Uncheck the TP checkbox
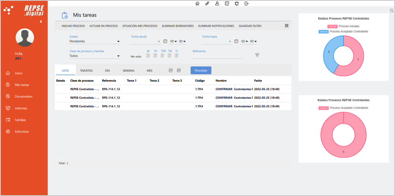This screenshot has width=395, height=196. pos(155,56)
